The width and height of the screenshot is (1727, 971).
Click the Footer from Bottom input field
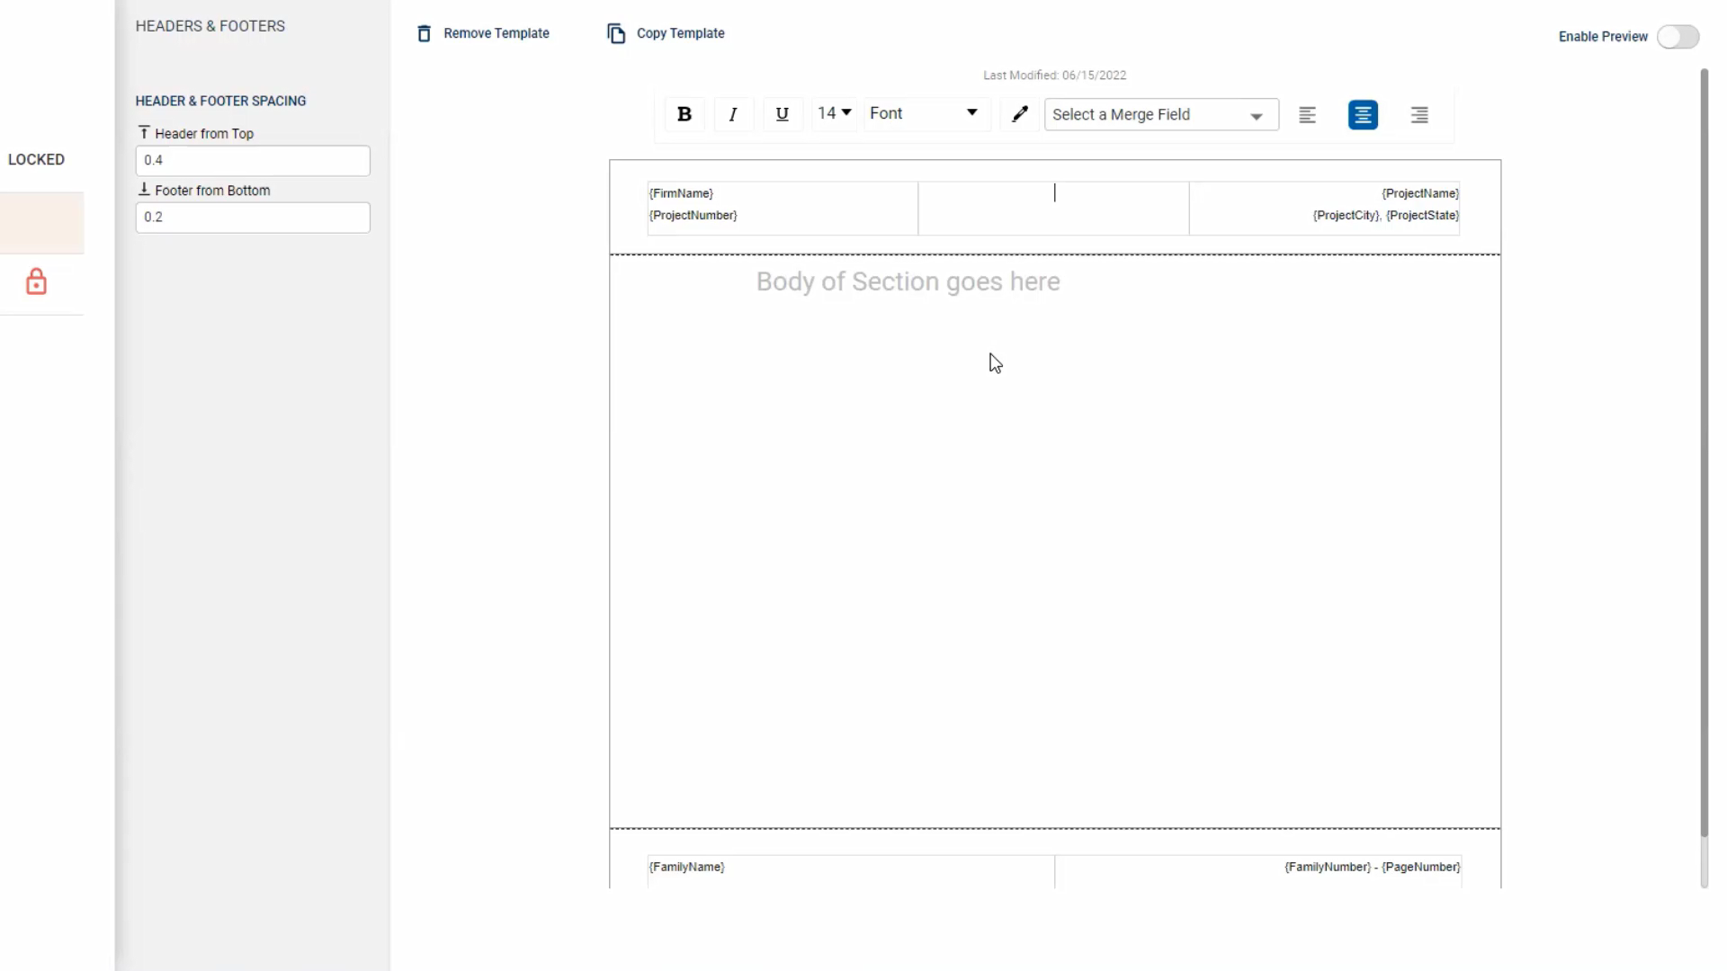pyautogui.click(x=253, y=218)
